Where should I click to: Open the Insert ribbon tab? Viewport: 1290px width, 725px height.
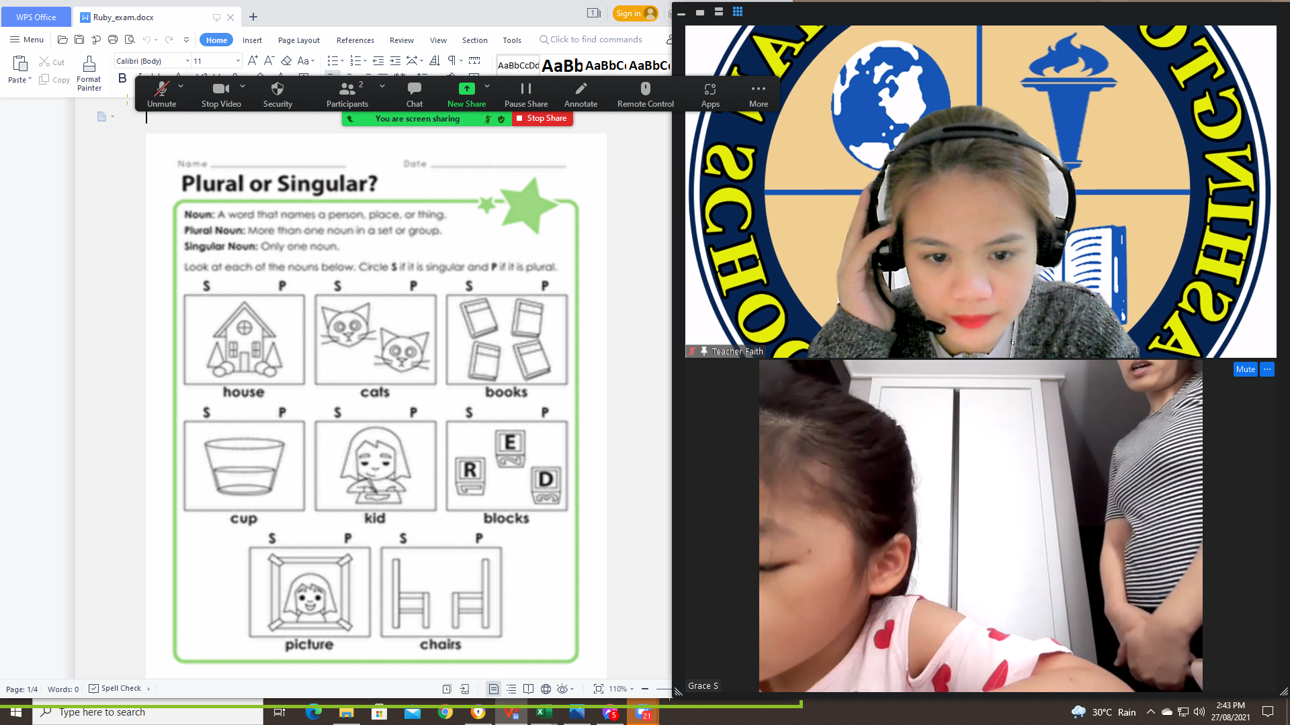pyautogui.click(x=252, y=40)
